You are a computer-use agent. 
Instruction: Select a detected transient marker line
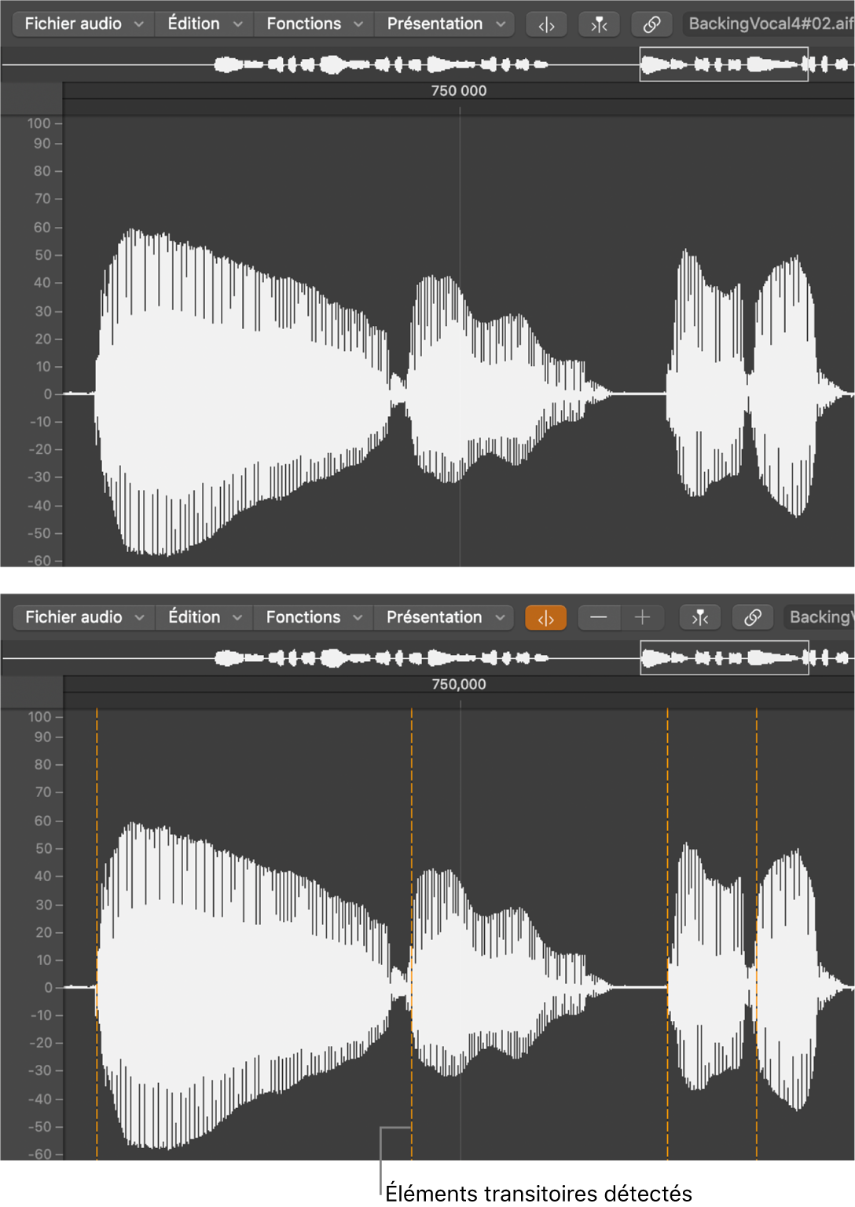(411, 903)
